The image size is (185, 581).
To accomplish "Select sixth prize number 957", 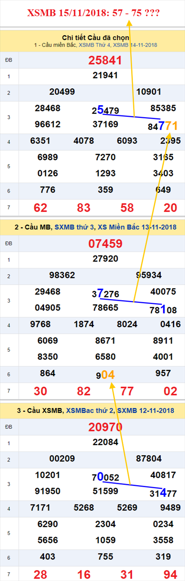I will (x=163, y=373).
